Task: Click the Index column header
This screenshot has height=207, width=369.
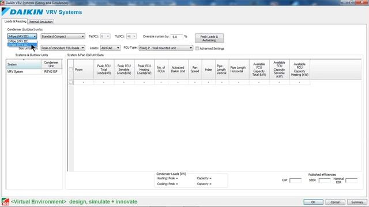Action: (208, 70)
